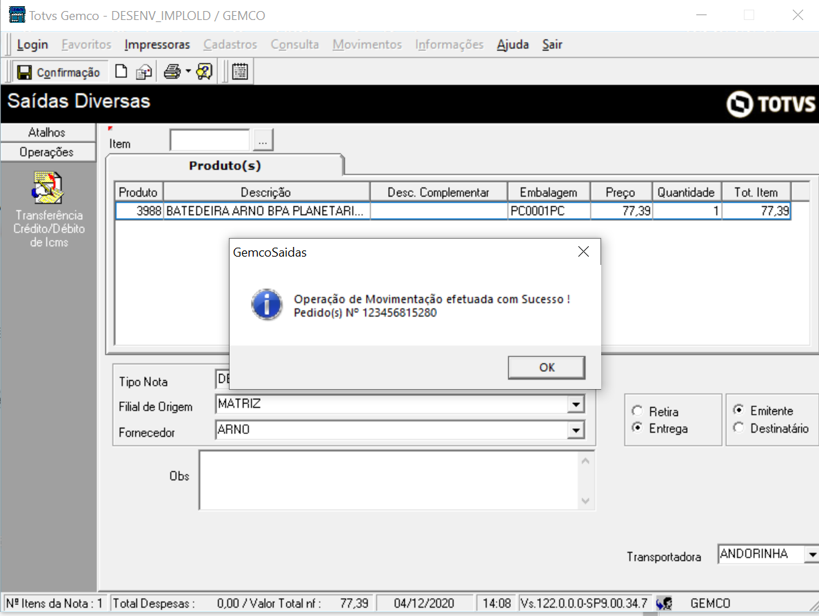Expand the Fornecedor dropdown arrow

(x=576, y=430)
